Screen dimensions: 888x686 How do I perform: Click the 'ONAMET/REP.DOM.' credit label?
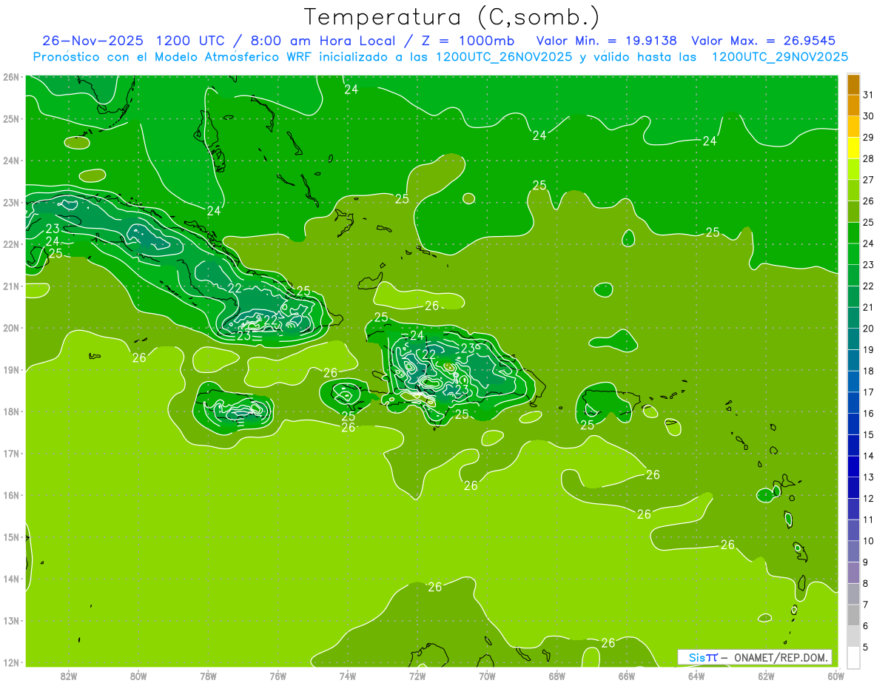pyautogui.click(x=782, y=657)
